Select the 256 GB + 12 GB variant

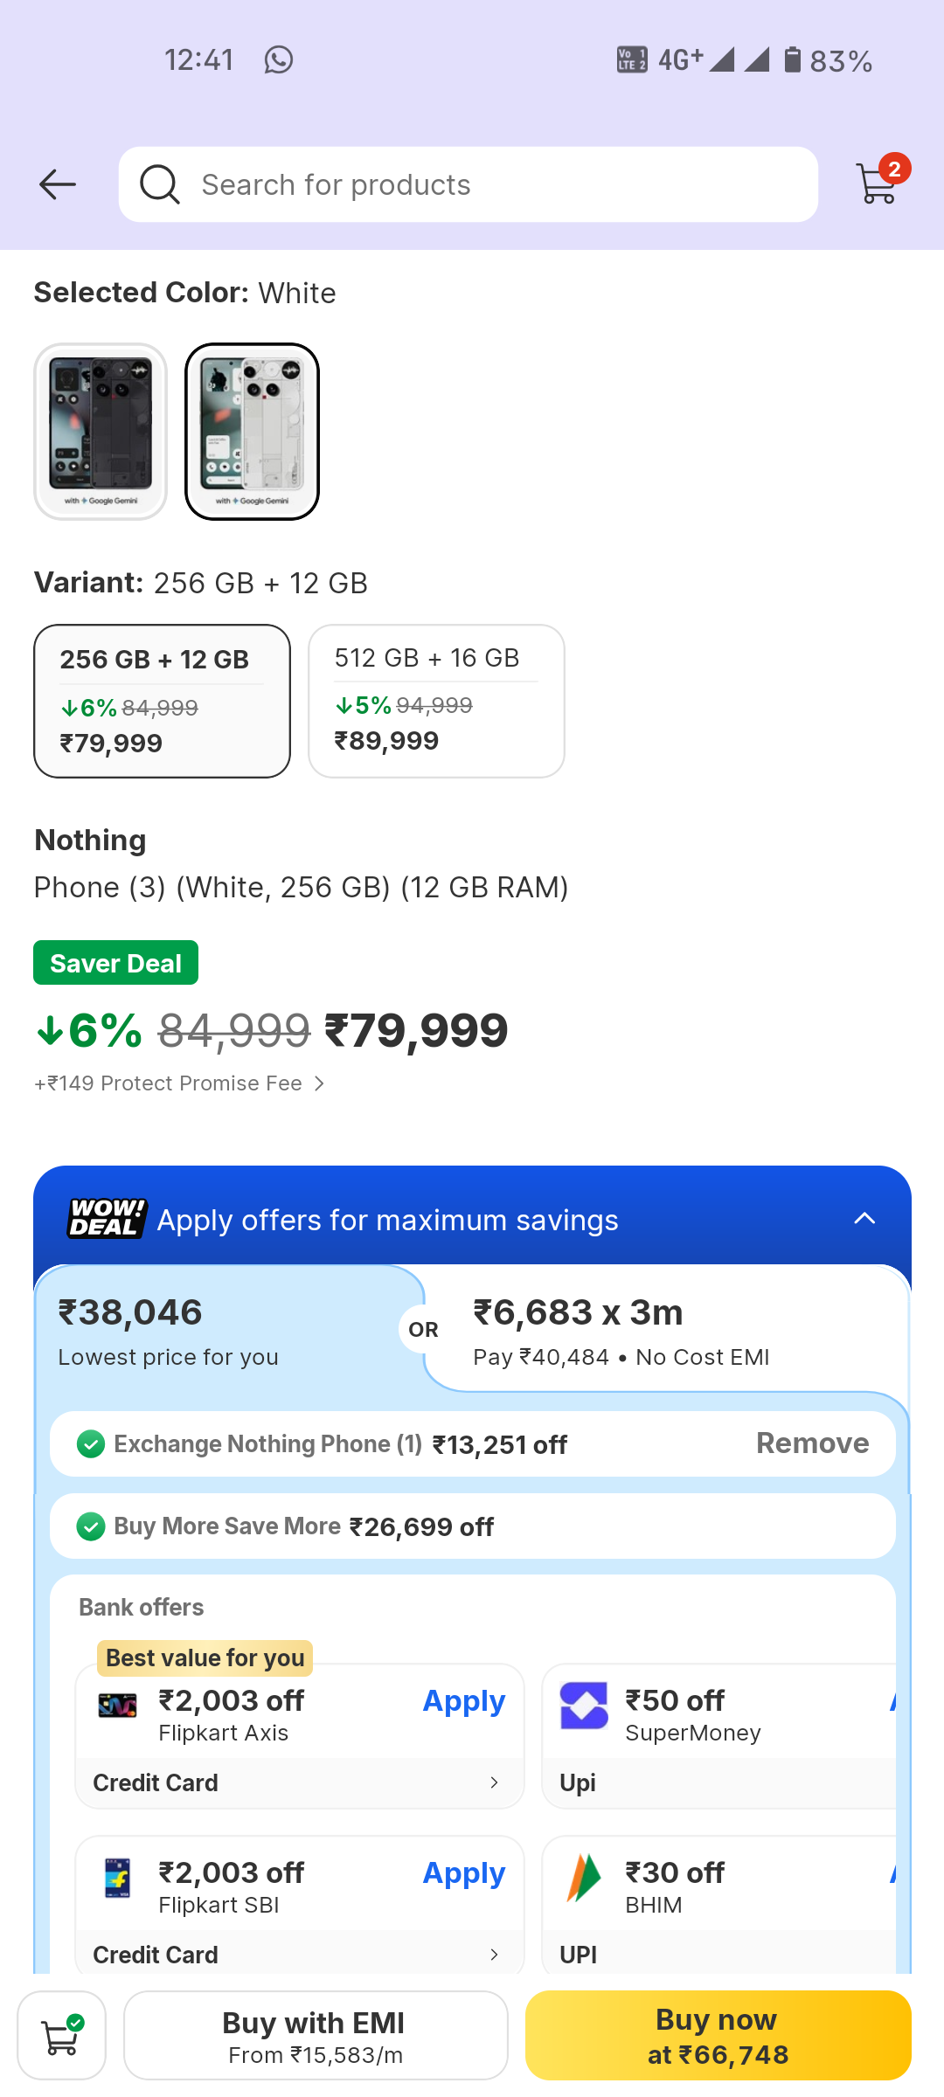[163, 701]
